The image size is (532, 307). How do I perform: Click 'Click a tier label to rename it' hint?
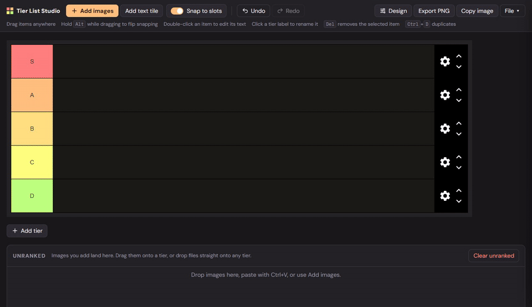tap(285, 24)
